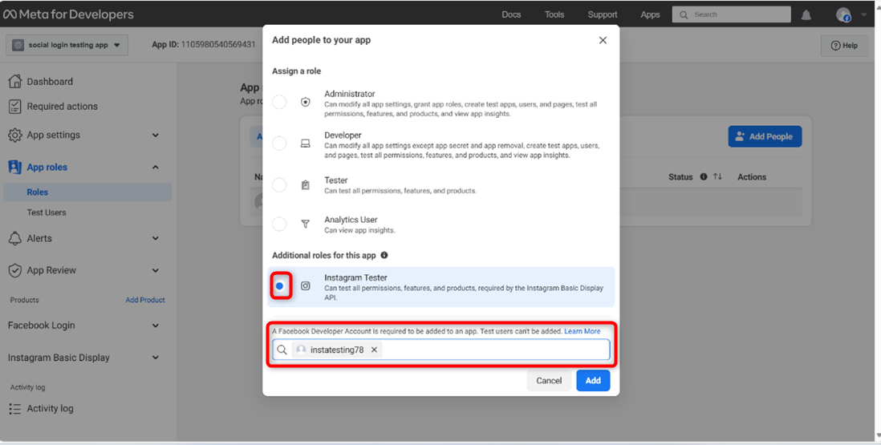Viewport: 881px width, 445px height.
Task: Click the Developer laptop icon
Action: pyautogui.click(x=305, y=144)
